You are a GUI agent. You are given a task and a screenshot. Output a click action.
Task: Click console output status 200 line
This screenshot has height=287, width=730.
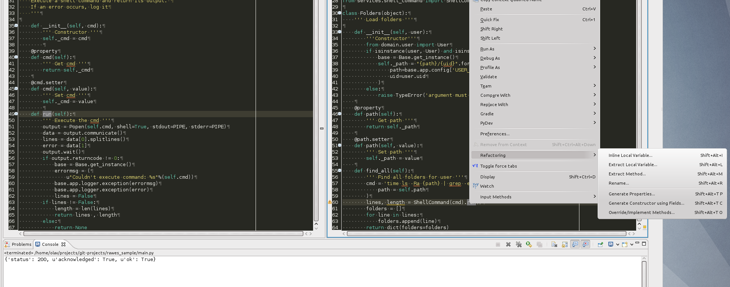point(80,260)
